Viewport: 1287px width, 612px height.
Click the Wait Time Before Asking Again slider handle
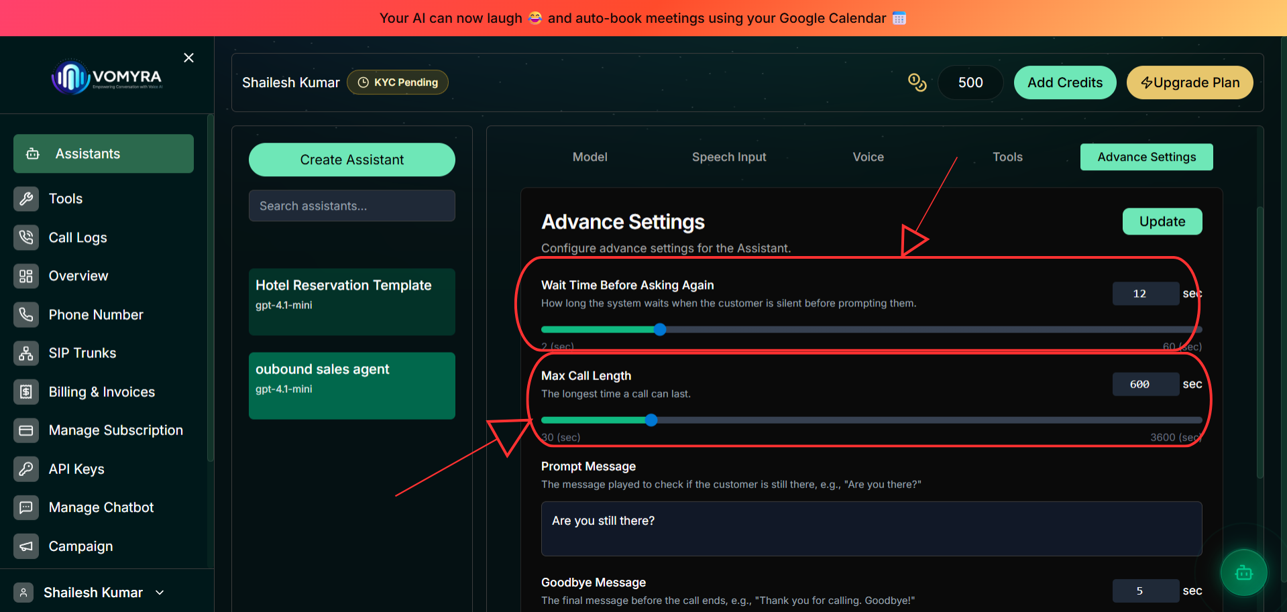tap(660, 329)
